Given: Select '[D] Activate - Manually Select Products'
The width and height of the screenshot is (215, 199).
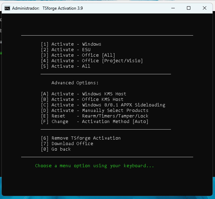Looking at the screenshot, I should [94, 111].
